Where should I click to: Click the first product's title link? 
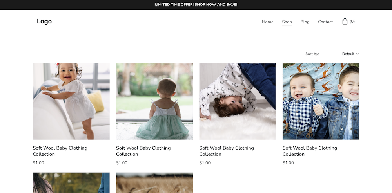click(60, 151)
